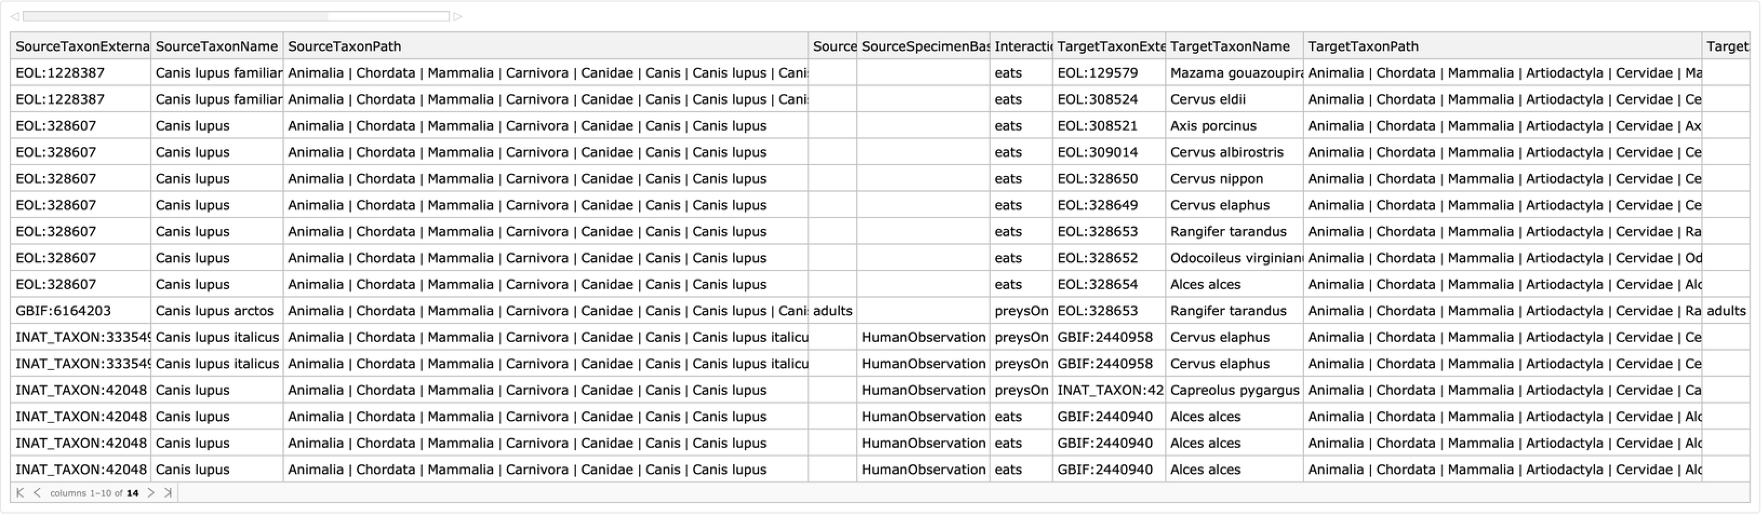Select the Odocoileus virginianus cell
Image resolution: width=1762 pixels, height=530 pixels.
coord(1233,258)
